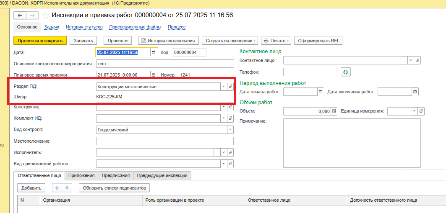This screenshot has width=446, height=213.
Task: Open calculator icon in Объем field
Action: pyautogui.click(x=334, y=111)
